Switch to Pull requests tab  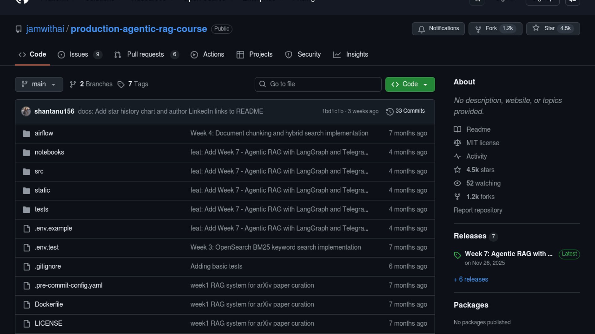tap(145, 54)
